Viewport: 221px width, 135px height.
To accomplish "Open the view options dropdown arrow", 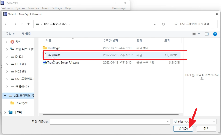I will [x=199, y=34].
